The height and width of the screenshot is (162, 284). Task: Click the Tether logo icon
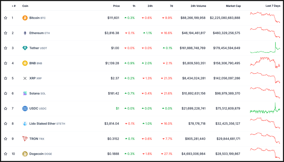click(x=25, y=48)
